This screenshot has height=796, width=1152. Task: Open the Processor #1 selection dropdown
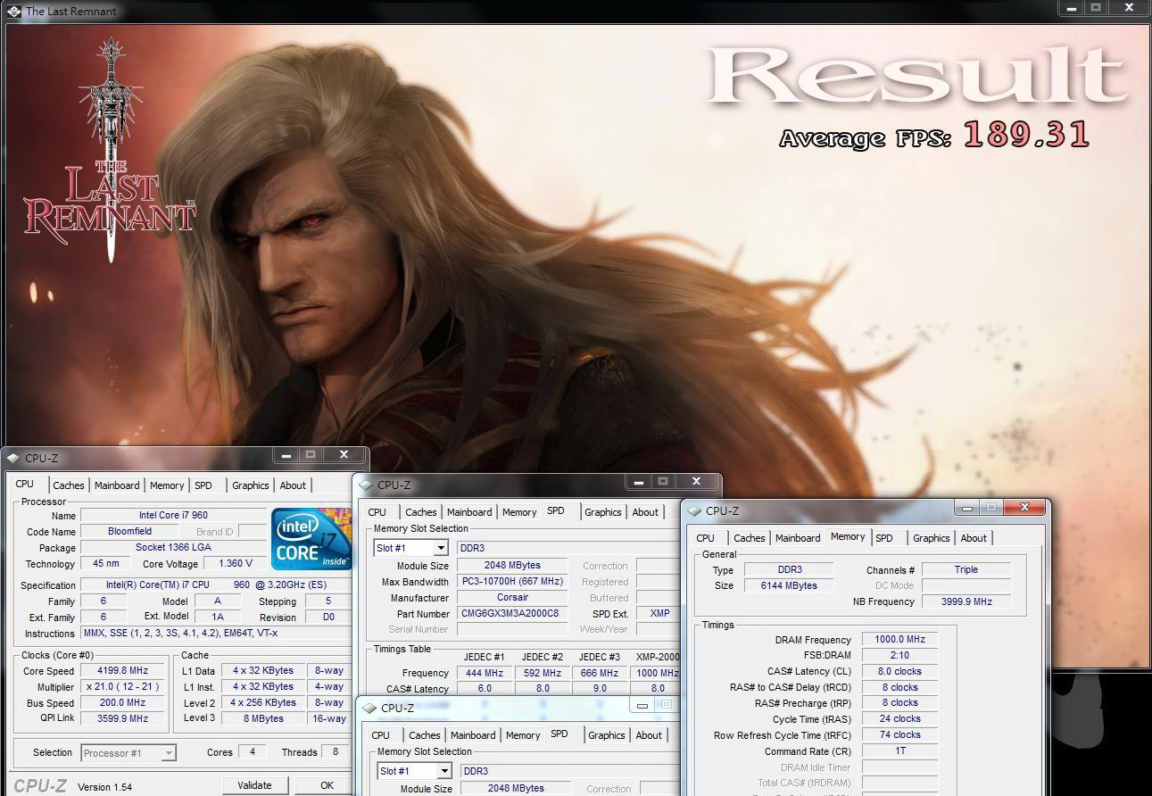[x=169, y=753]
